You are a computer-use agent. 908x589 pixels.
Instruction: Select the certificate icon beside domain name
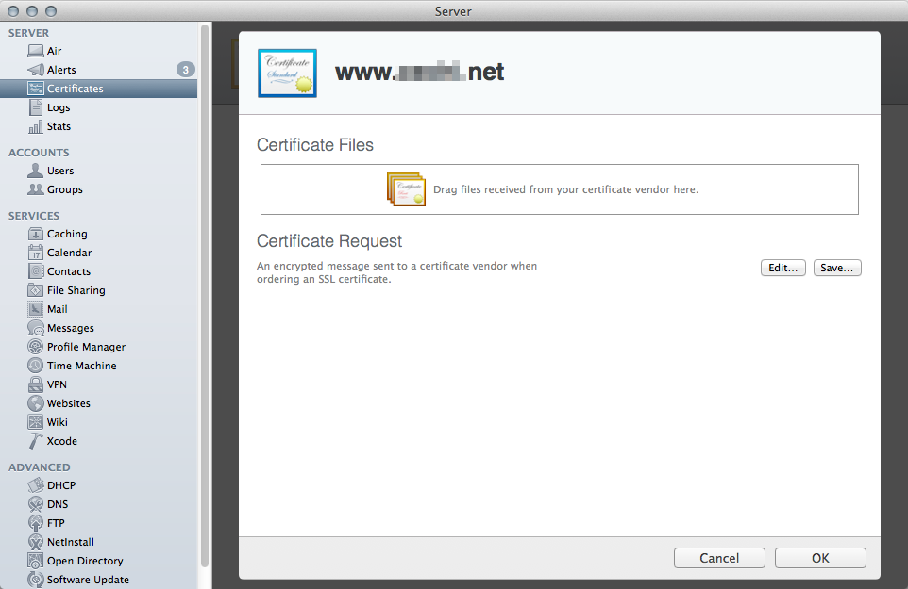(x=287, y=74)
